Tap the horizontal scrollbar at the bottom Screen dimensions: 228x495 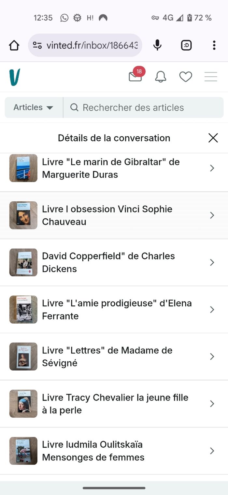coord(114,488)
